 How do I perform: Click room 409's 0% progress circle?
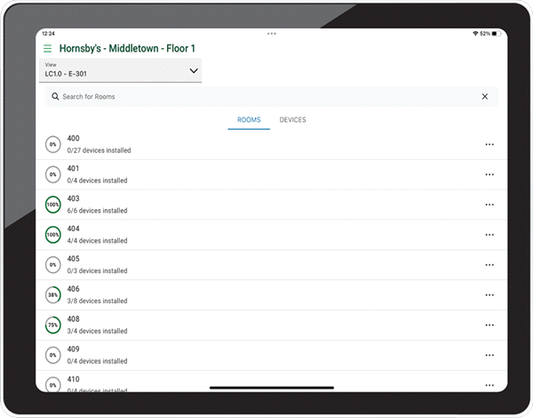(53, 356)
